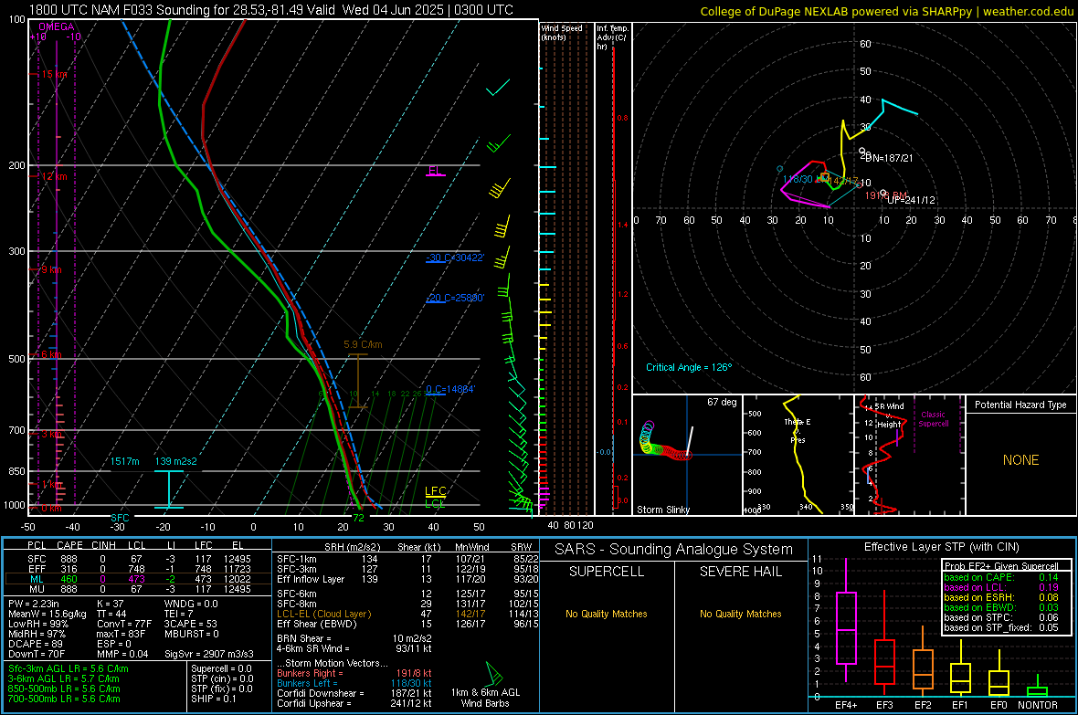Image resolution: width=1078 pixels, height=715 pixels.
Task: Click the red 'Bunkers Right =' line
Action: coord(354,674)
